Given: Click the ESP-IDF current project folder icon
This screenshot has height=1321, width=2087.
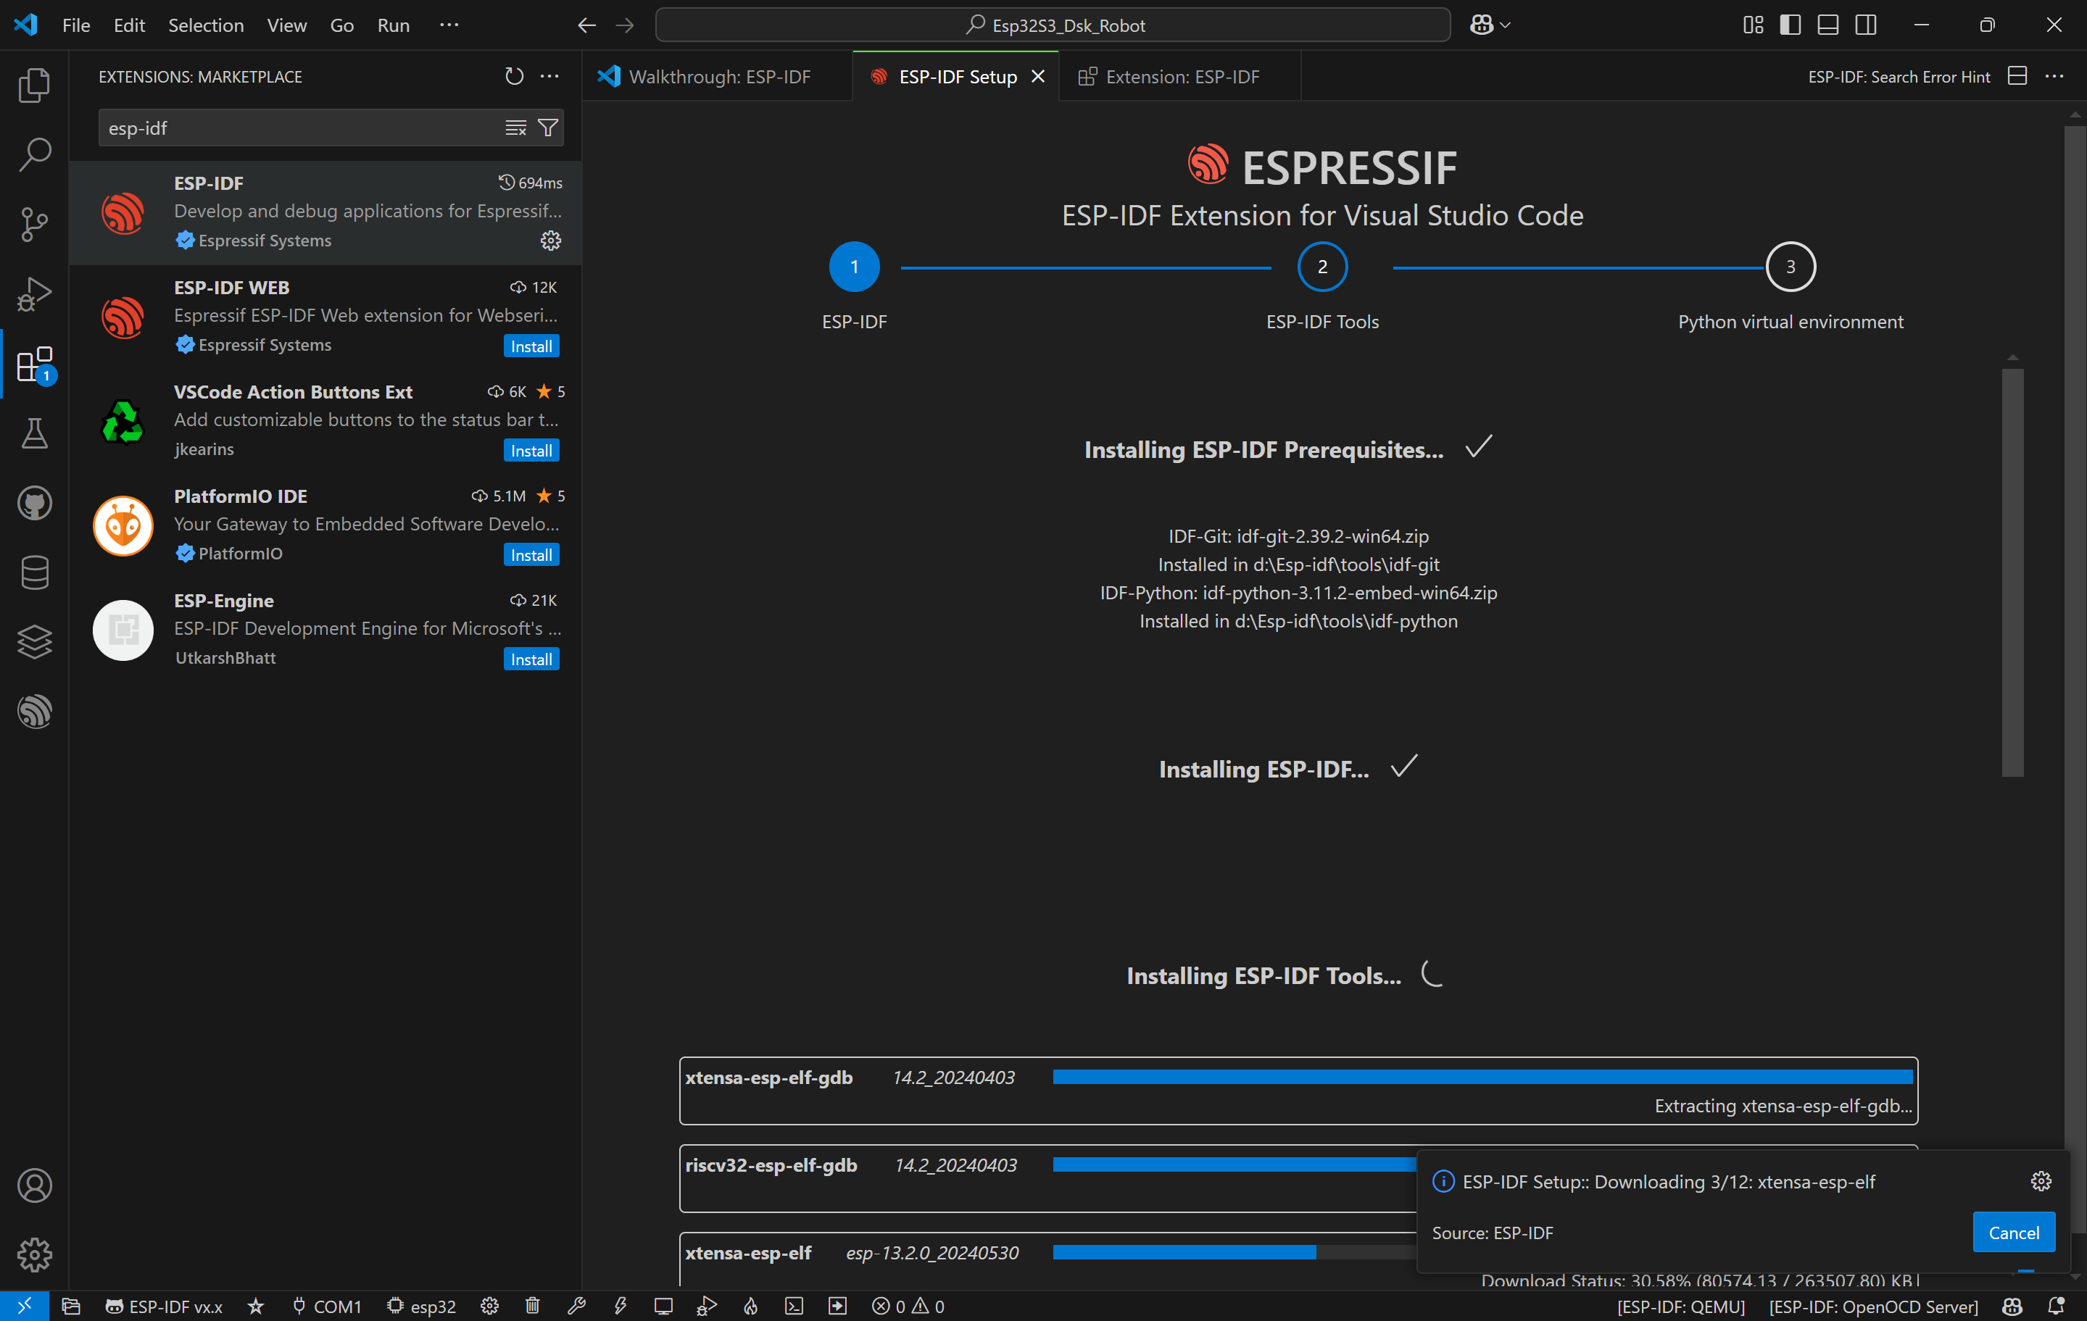Looking at the screenshot, I should (71, 1307).
